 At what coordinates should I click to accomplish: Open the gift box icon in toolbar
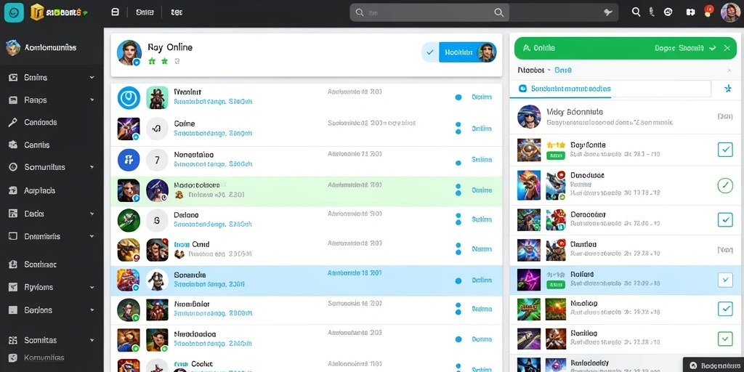690,12
